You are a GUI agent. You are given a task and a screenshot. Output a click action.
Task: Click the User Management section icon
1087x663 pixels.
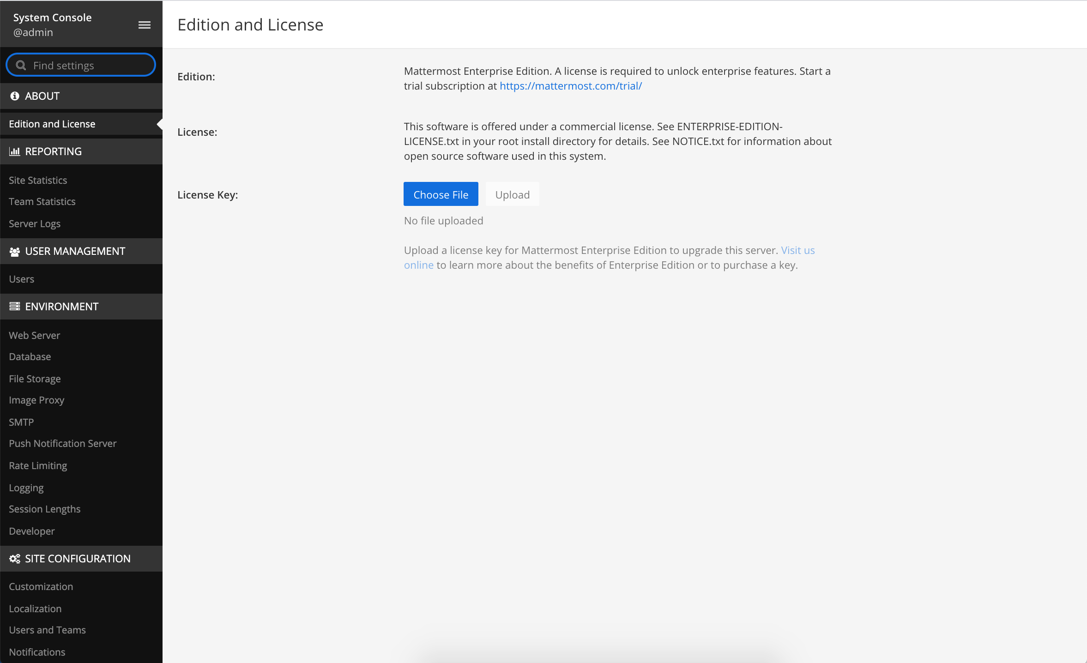click(14, 251)
